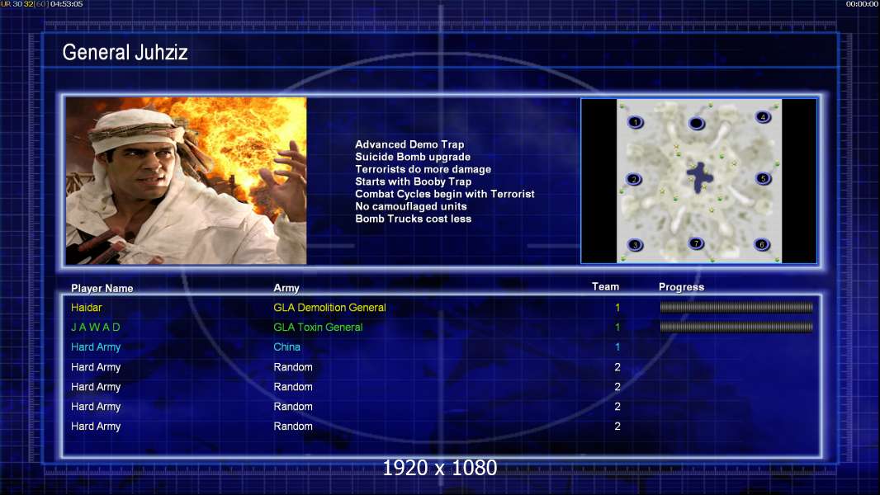880x495 pixels.
Task: Select start position 4 on minimap
Action: click(763, 117)
